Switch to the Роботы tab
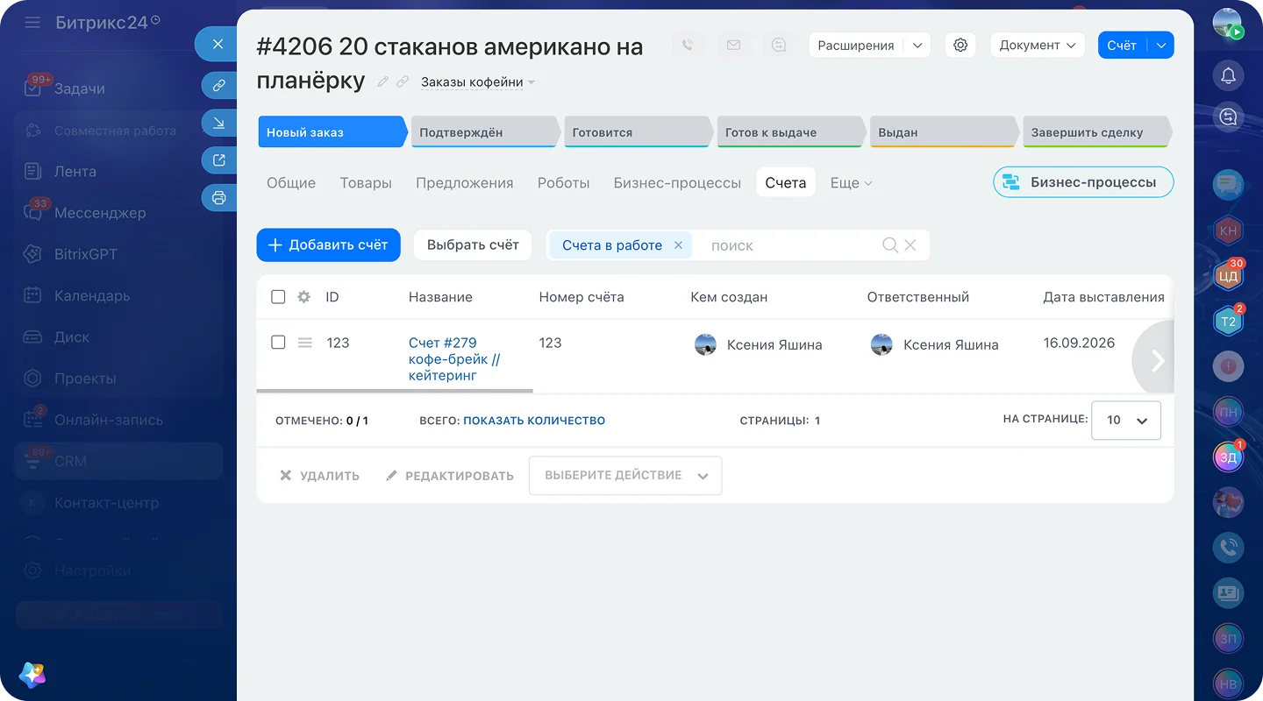Screen dimensions: 1263x701 563,183
